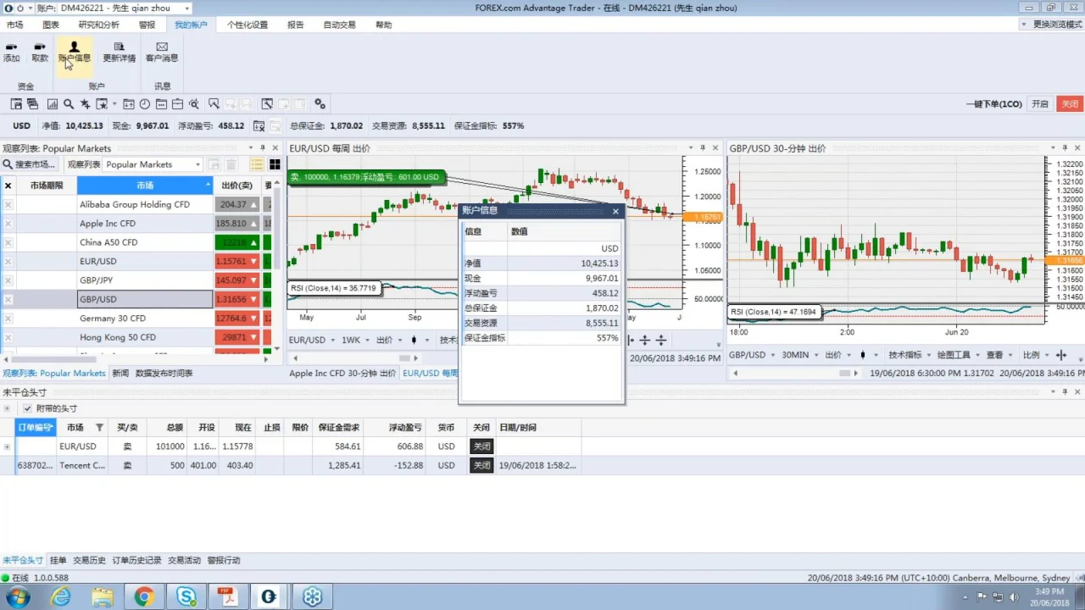Click EUR/USD sell price 1.15761
The image size is (1085, 610).
[236, 261]
